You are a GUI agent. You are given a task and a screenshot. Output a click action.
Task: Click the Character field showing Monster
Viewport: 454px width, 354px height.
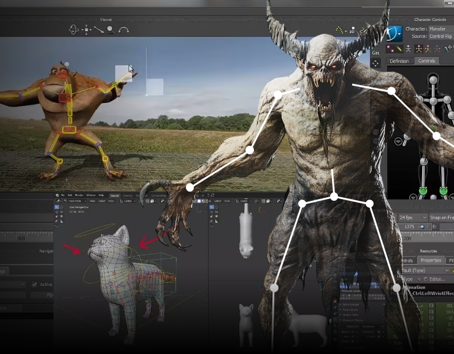(x=441, y=29)
